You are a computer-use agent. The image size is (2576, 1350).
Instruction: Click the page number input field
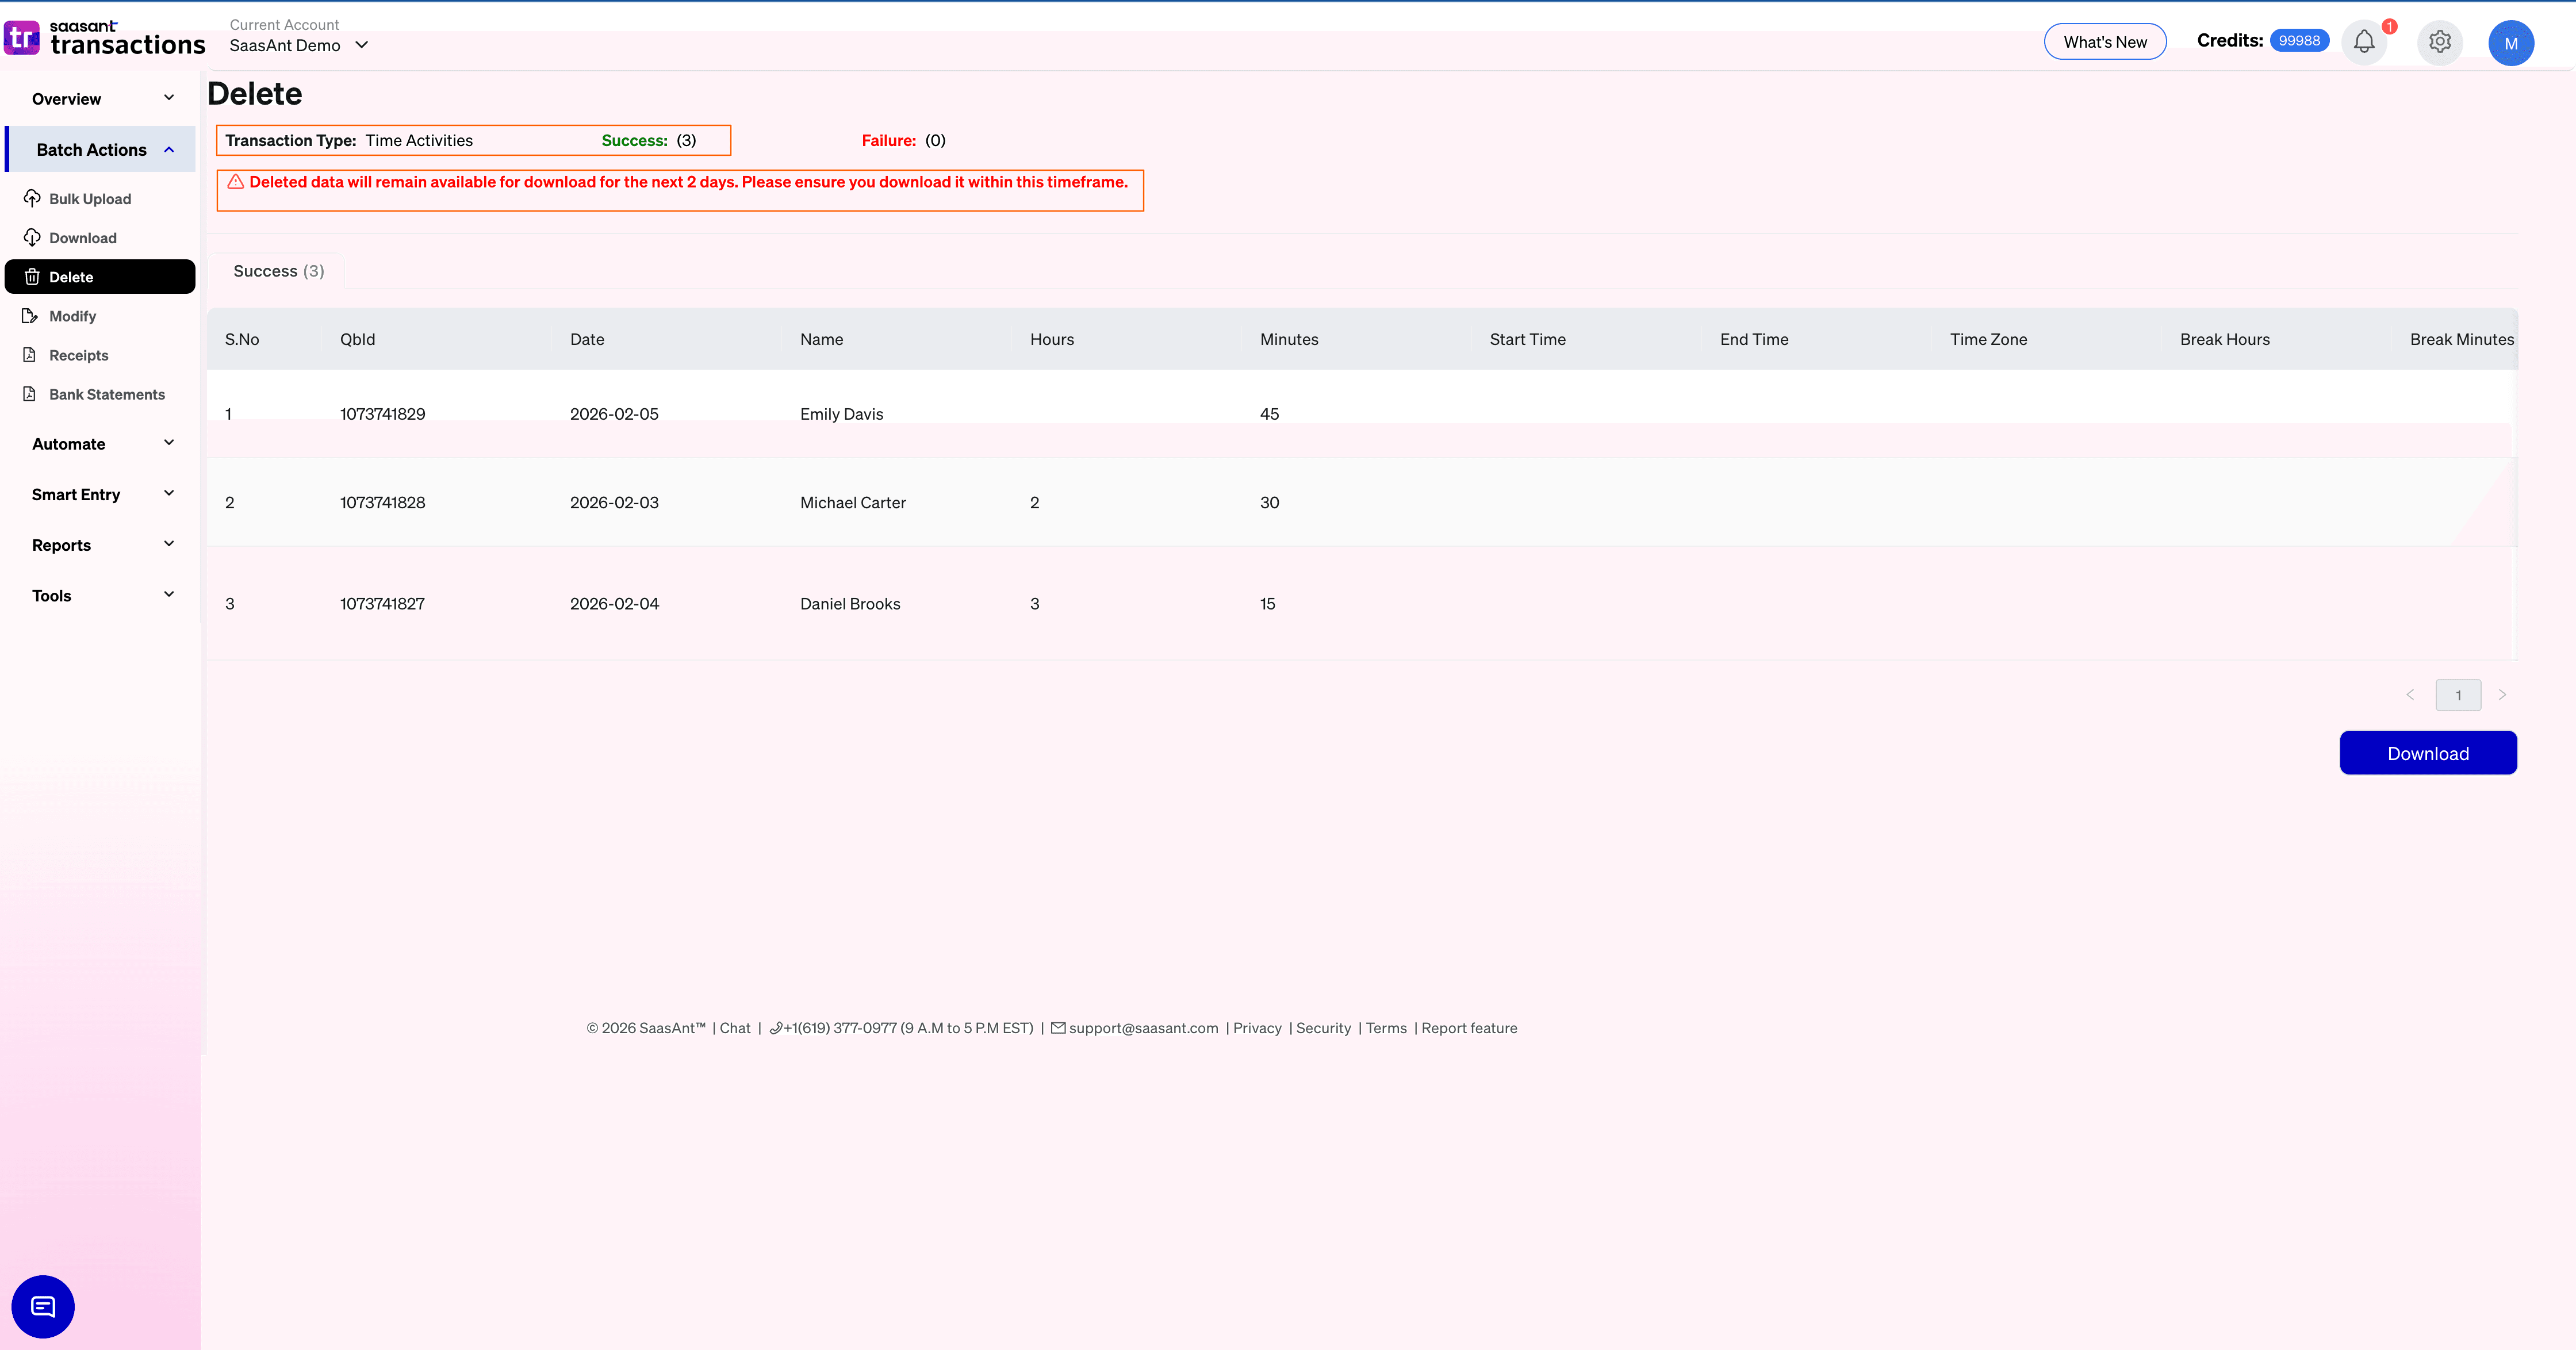(x=2457, y=694)
